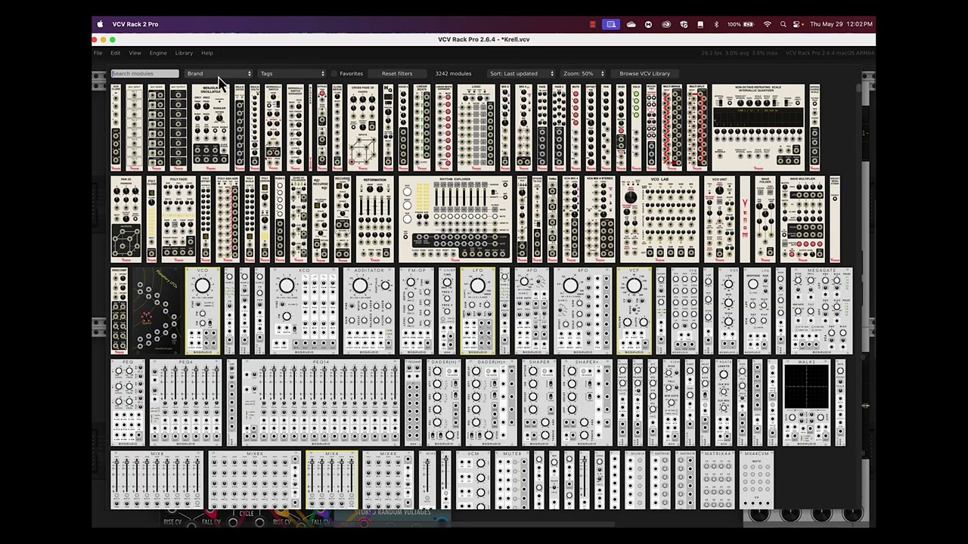This screenshot has height=544, width=968.
Task: Select the Wave Multiplier module
Action: point(802,219)
